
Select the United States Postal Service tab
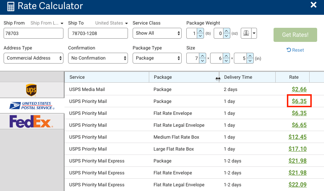click(x=32, y=105)
